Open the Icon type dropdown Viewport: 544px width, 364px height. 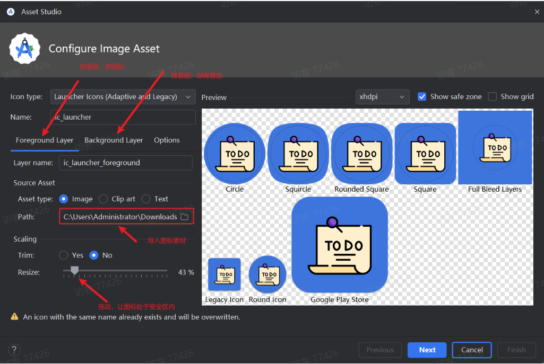tap(123, 96)
